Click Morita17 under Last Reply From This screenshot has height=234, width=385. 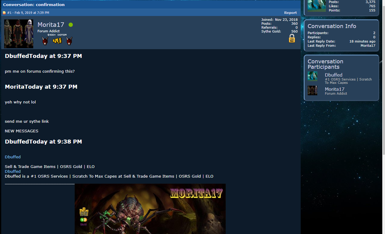click(x=368, y=46)
